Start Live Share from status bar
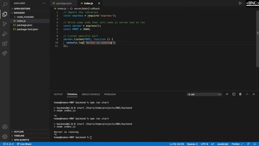 [x=24, y=144]
